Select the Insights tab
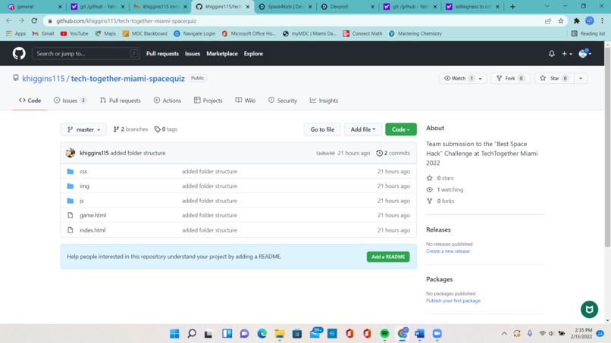 tap(324, 101)
